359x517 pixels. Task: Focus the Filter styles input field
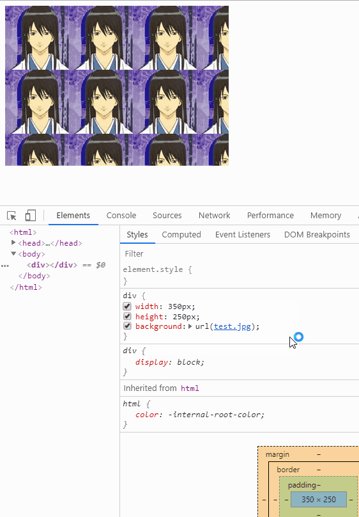tap(239, 253)
